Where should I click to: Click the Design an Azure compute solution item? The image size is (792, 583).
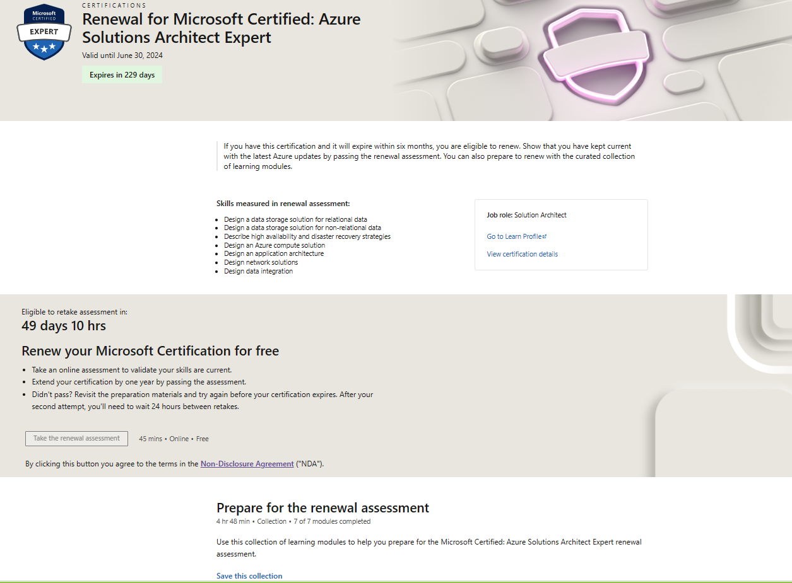[275, 245]
